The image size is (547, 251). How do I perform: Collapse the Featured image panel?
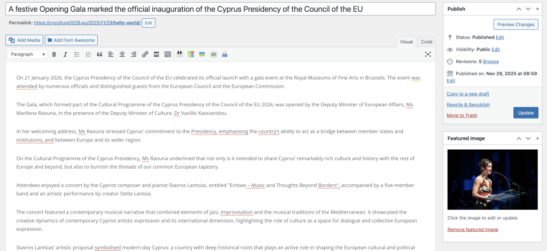(538, 138)
